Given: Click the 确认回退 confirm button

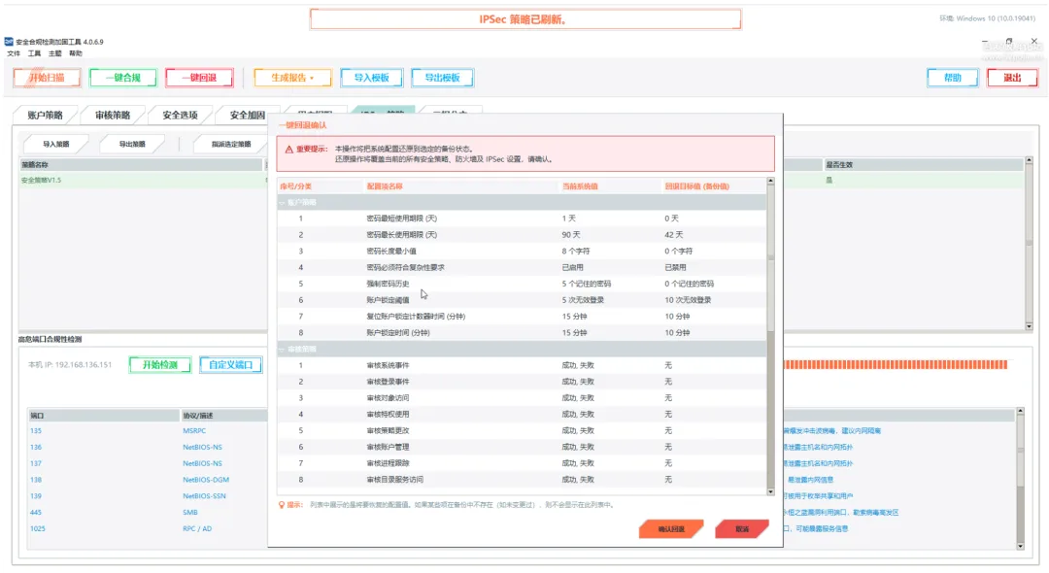Looking at the screenshot, I should point(671,529).
